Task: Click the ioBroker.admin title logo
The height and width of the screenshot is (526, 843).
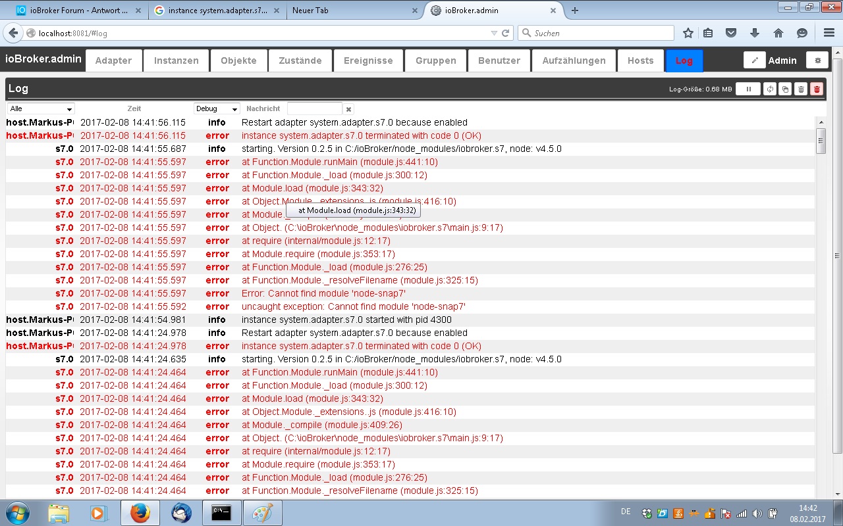Action: pos(43,59)
